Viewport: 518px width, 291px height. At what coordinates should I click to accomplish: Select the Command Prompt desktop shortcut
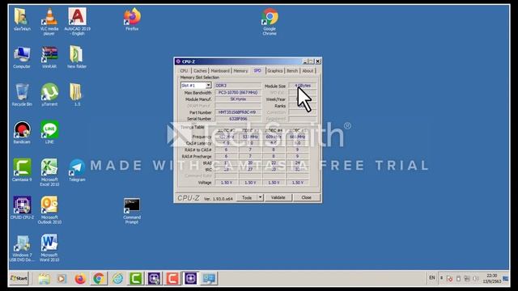[x=132, y=211]
